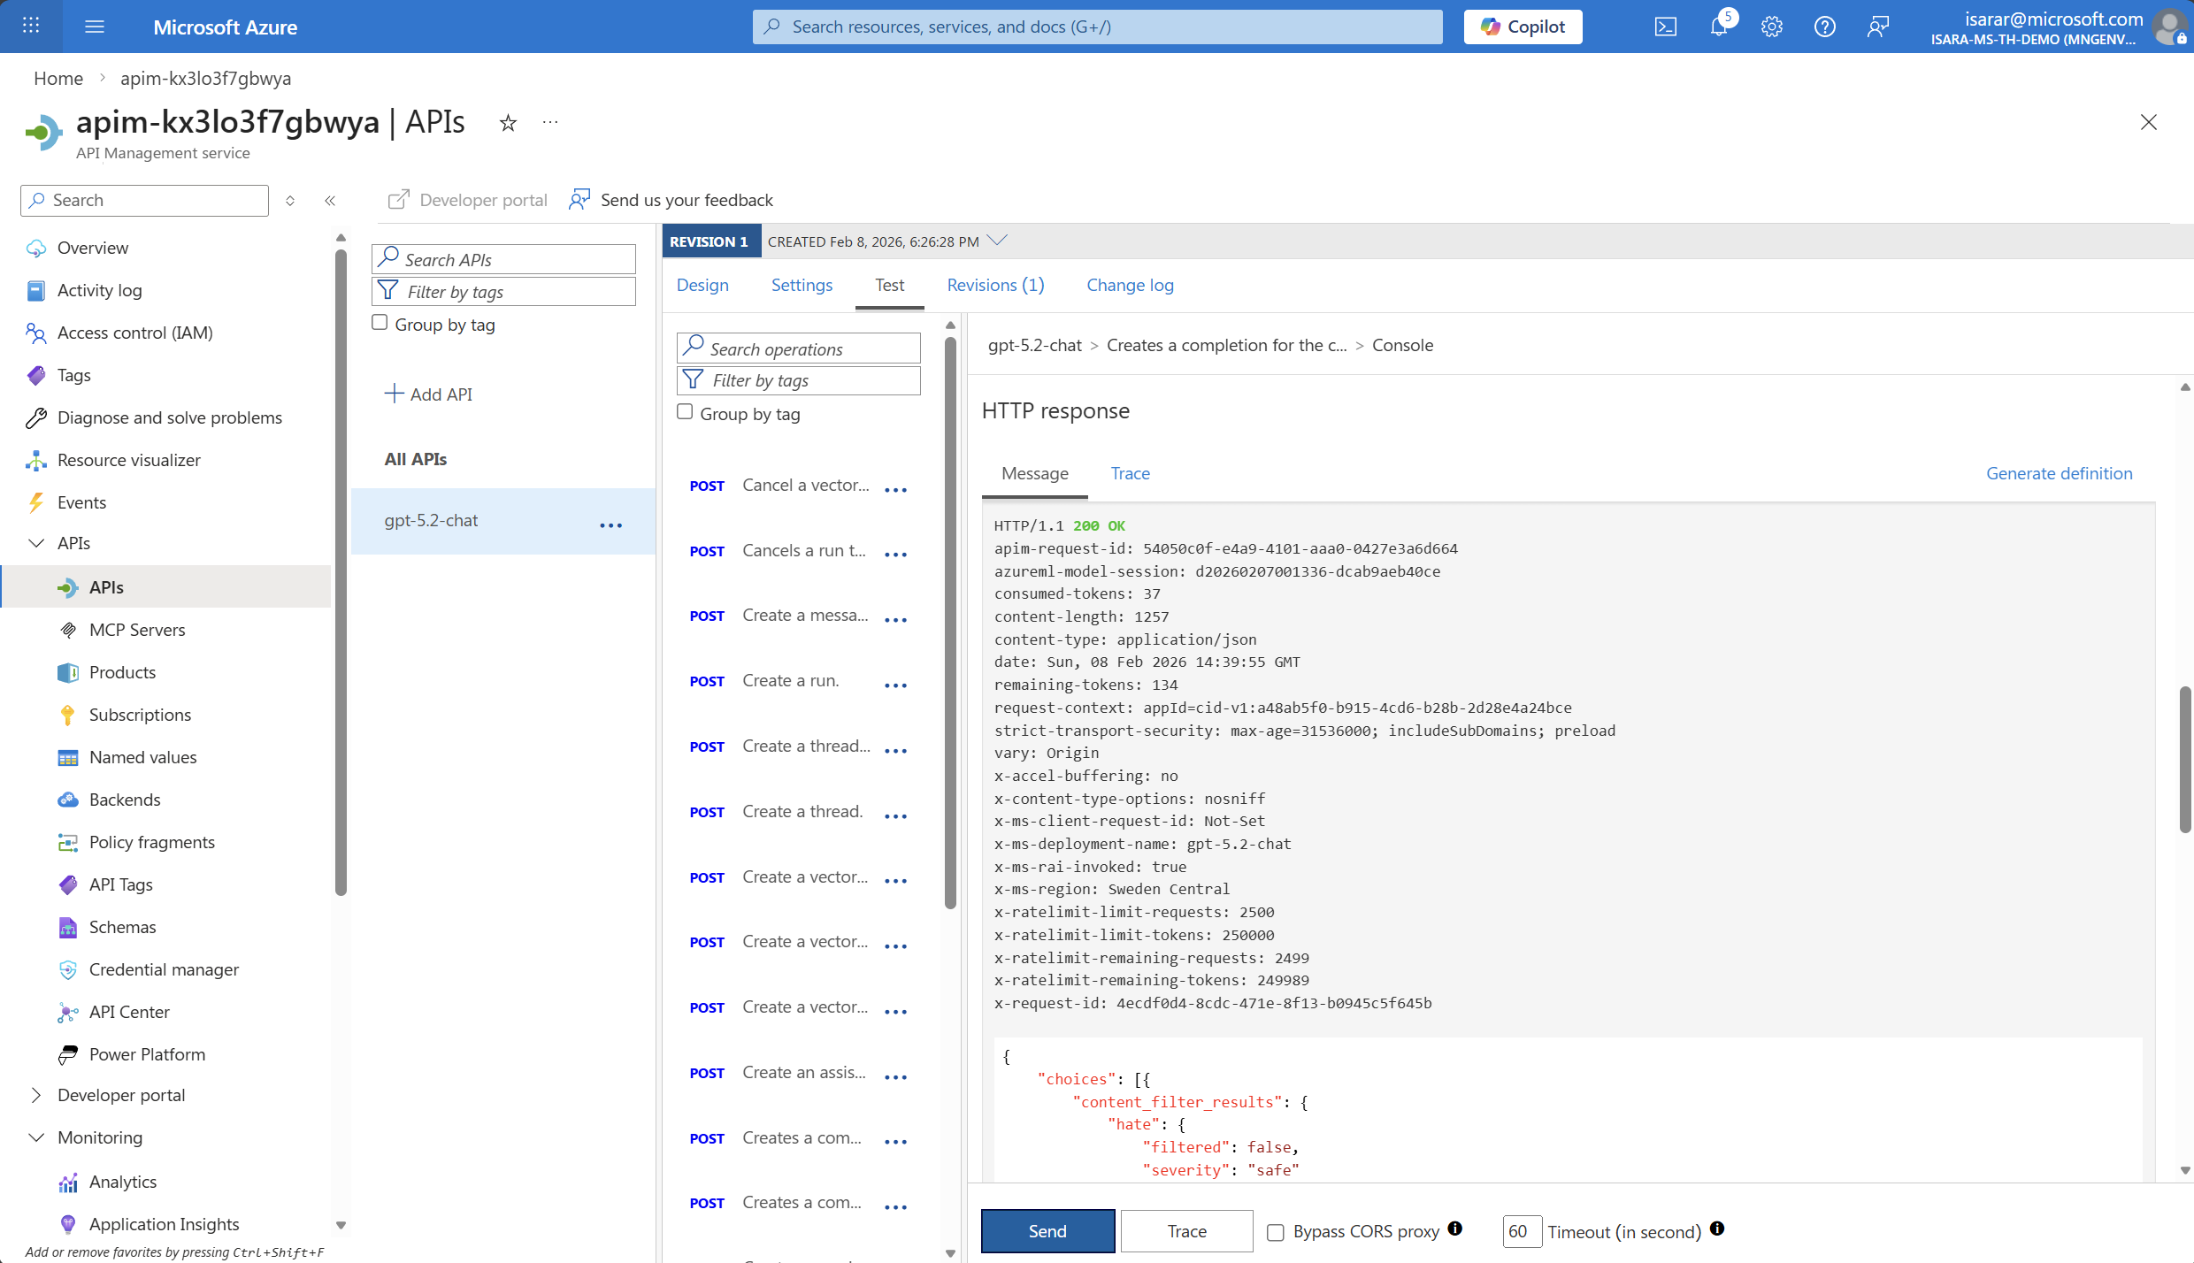The width and height of the screenshot is (2194, 1263).
Task: Open the portal hamburger menu
Action: [95, 27]
